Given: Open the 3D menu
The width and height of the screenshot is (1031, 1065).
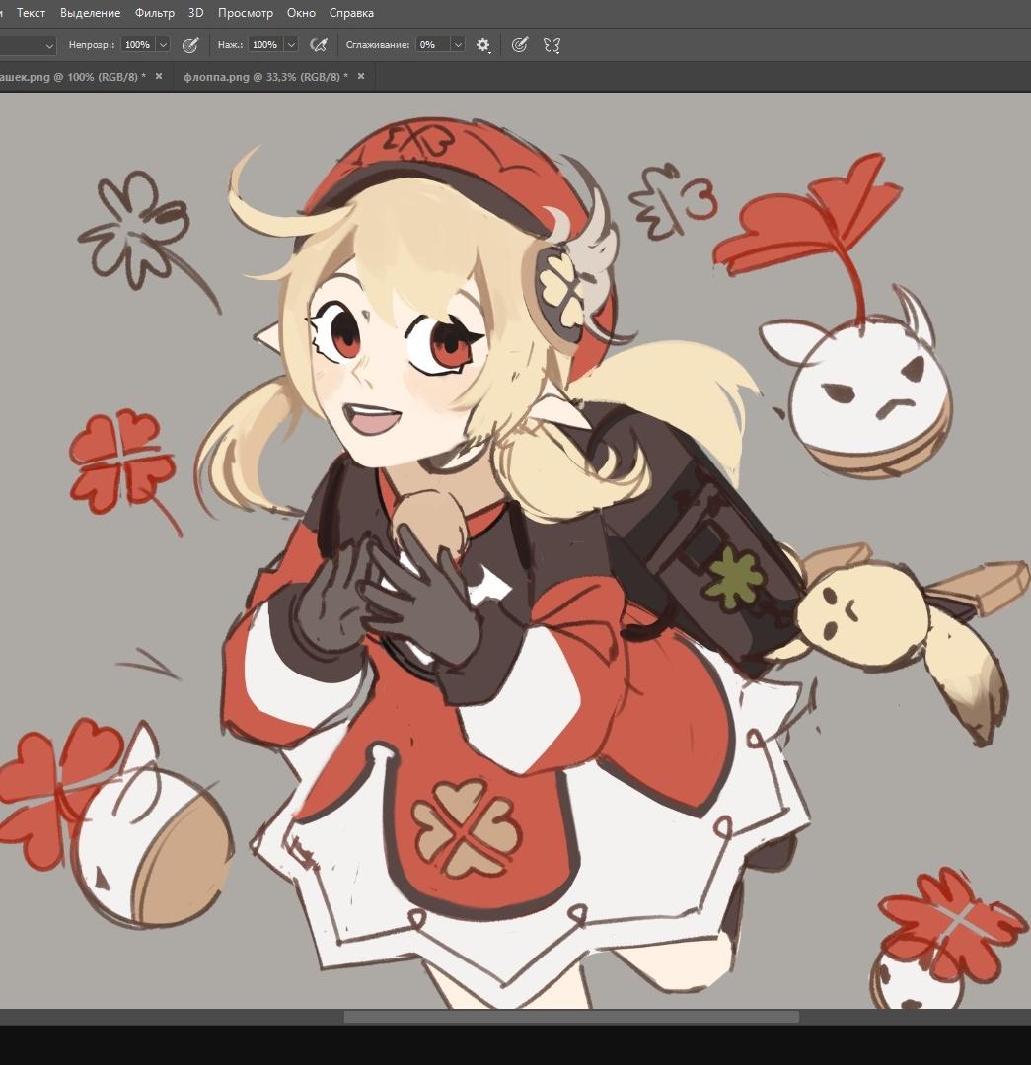Looking at the screenshot, I should click(x=195, y=13).
